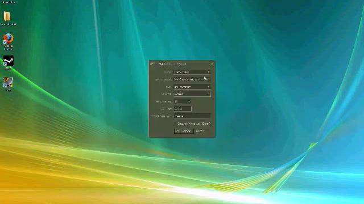Edit the Server Name text field

192,79
